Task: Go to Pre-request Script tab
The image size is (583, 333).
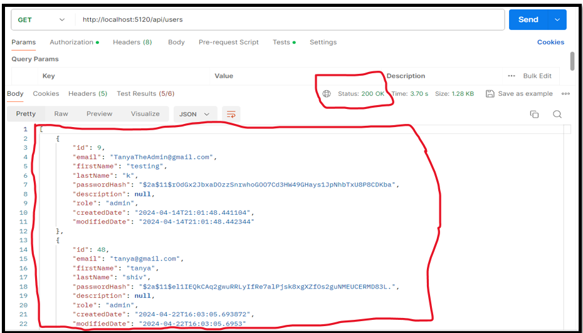Action: point(228,43)
